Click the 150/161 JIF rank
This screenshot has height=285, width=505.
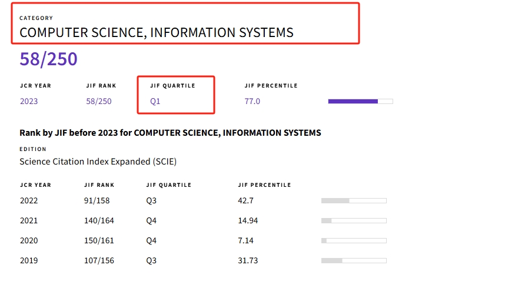pos(99,240)
